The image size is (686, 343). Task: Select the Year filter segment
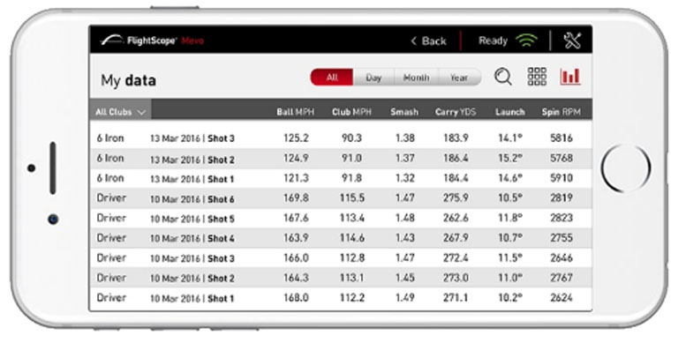(459, 78)
